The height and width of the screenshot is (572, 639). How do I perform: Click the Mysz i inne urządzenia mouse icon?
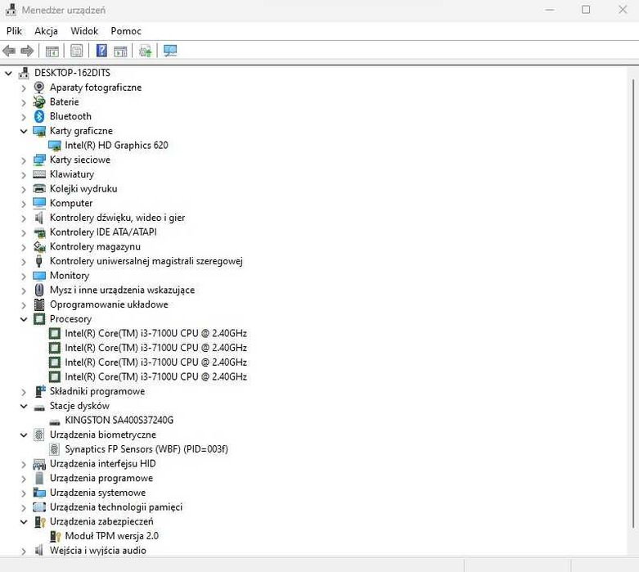pyautogui.click(x=39, y=290)
